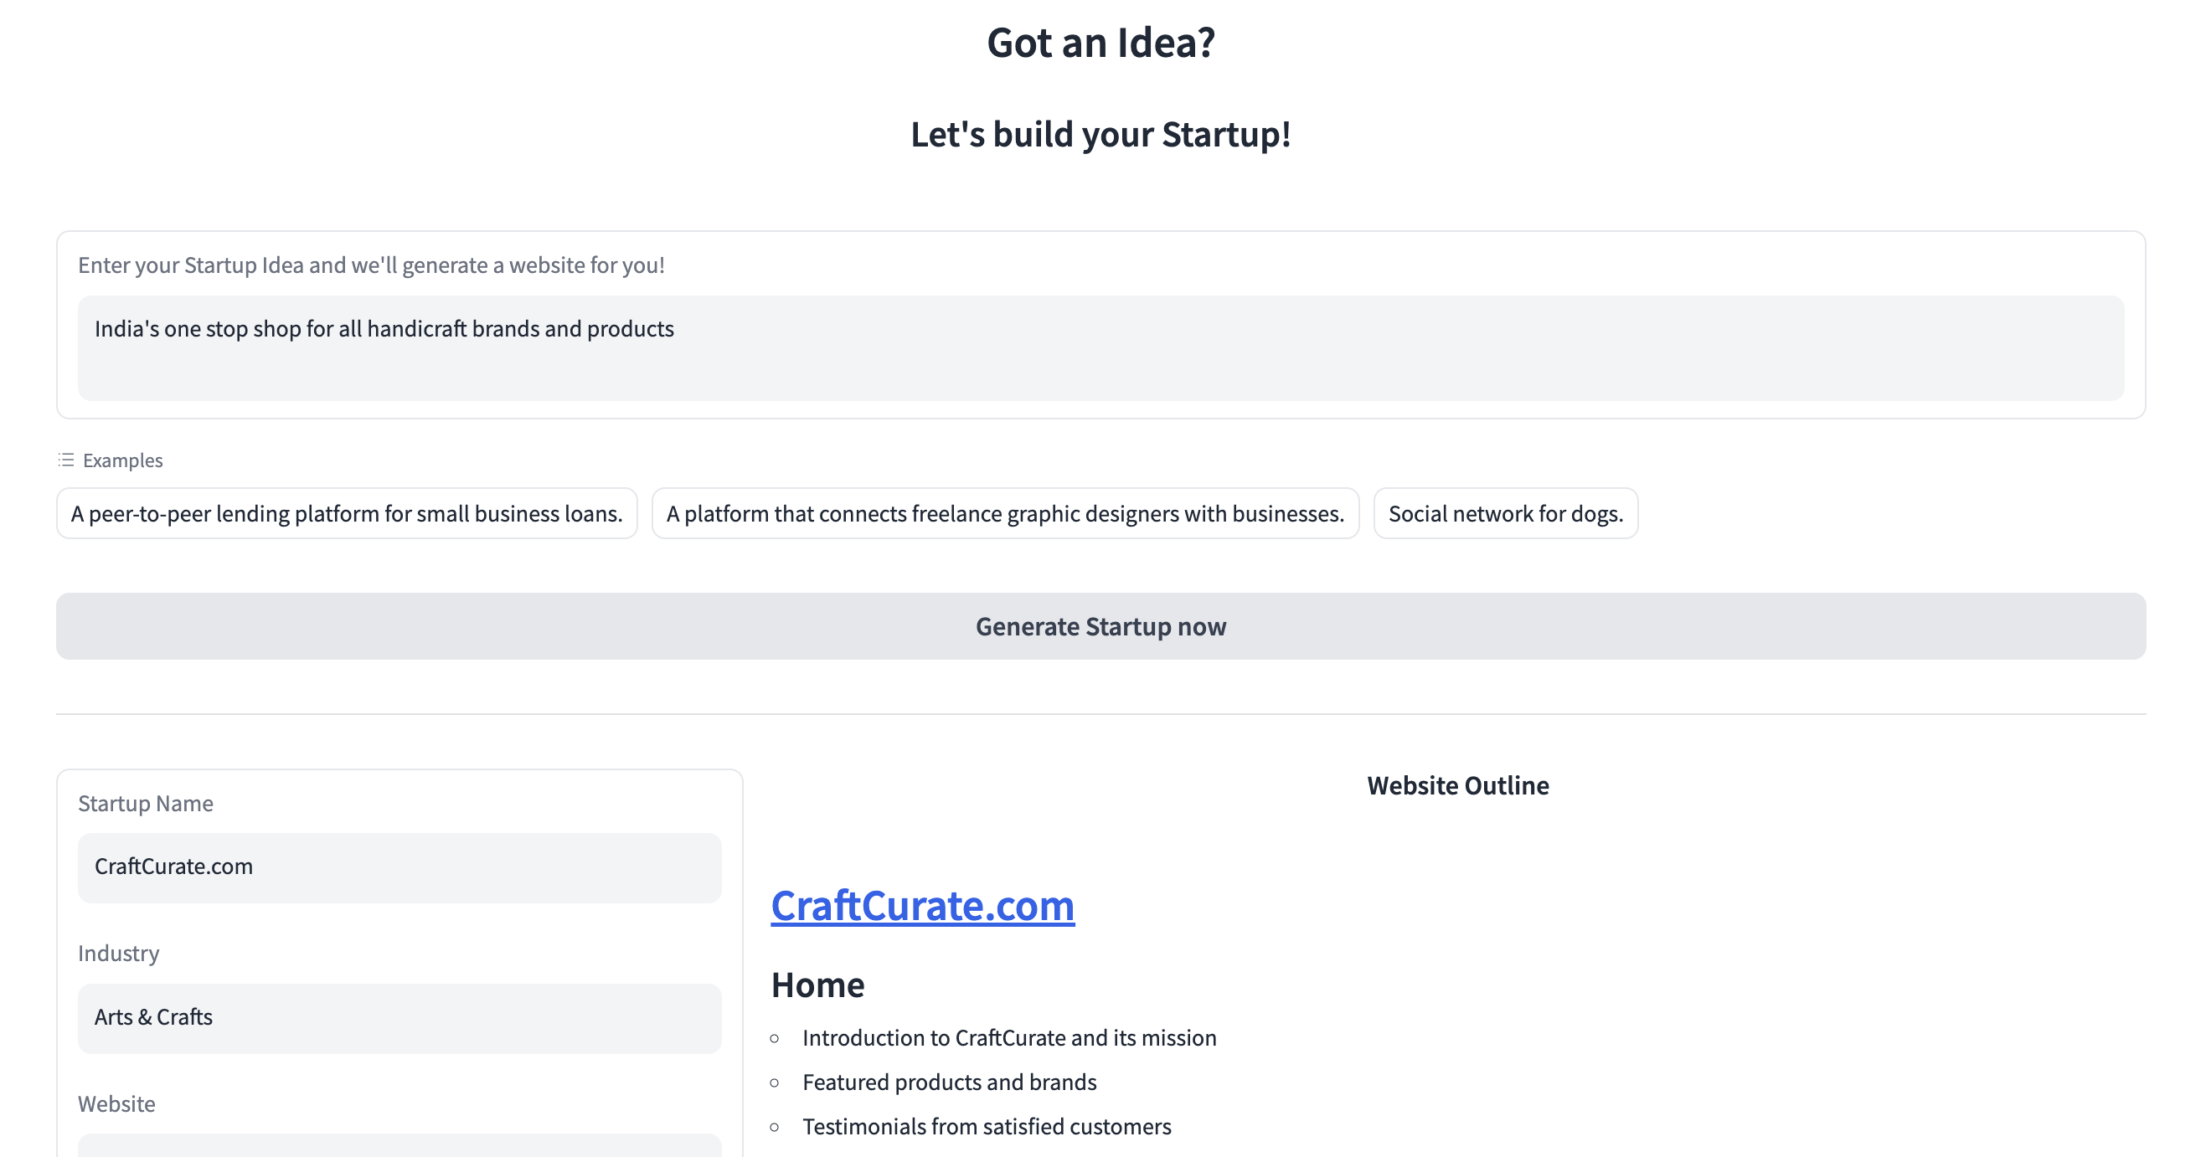Click the Examples list icon
Image resolution: width=2206 pixels, height=1157 pixels.
click(66, 460)
